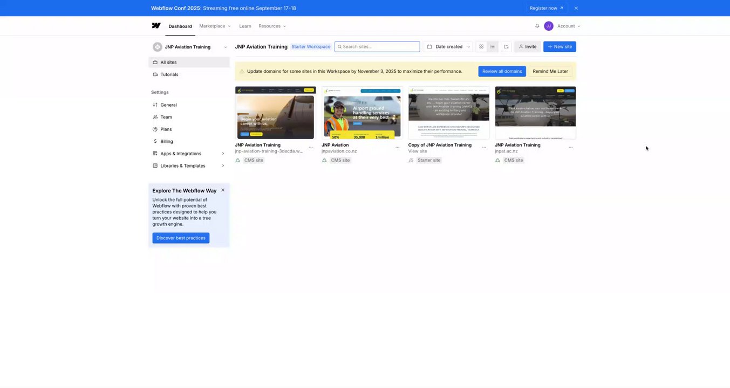This screenshot has width=730, height=388.
Task: Click the jnpaviation.co.nz URL
Action: [339, 151]
